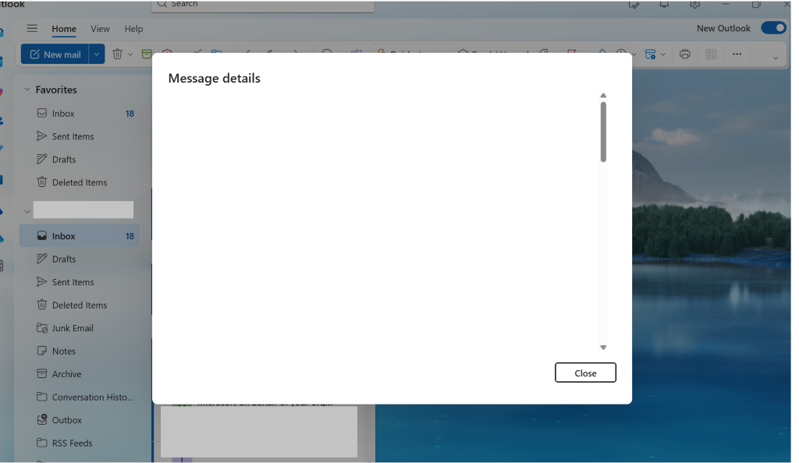Image resolution: width=799 pixels, height=463 pixels.
Task: Open Deleted Items under Favorites
Action: tap(80, 182)
